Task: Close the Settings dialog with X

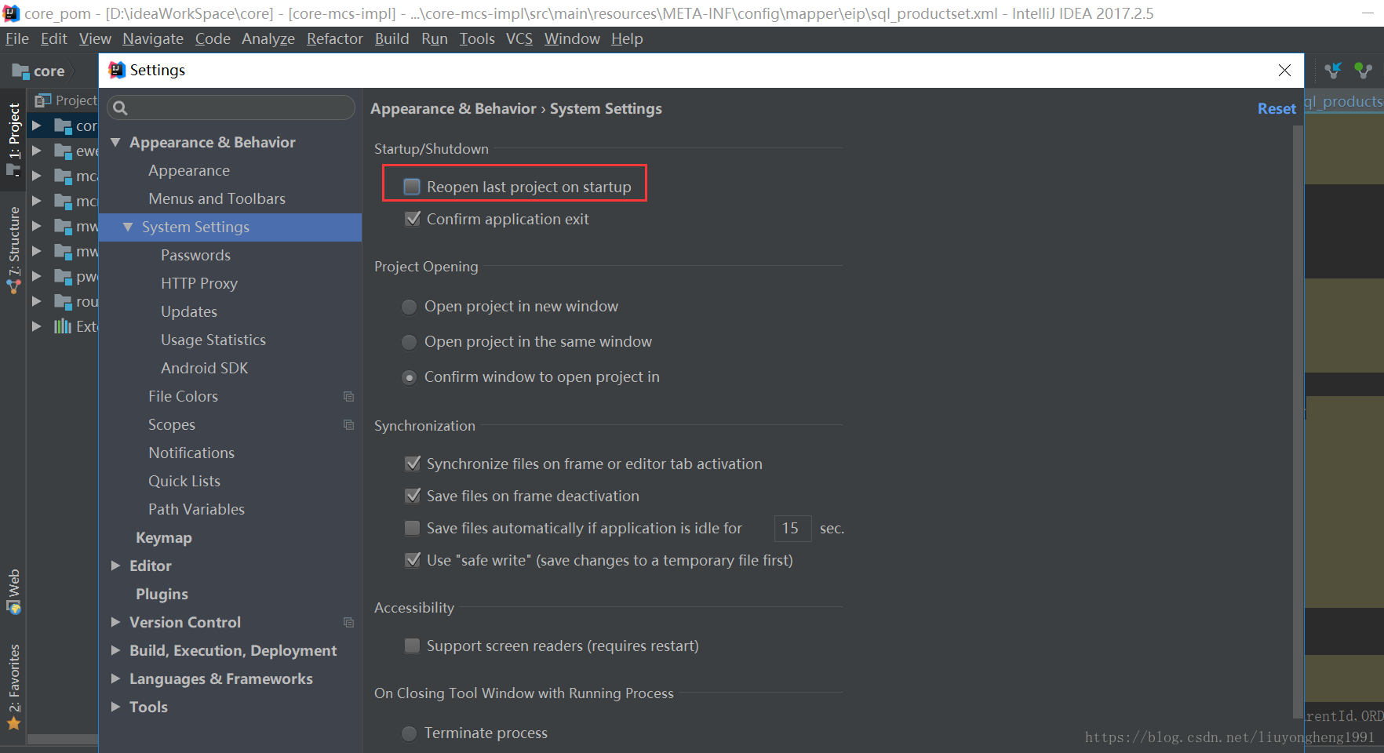Action: point(1284,71)
